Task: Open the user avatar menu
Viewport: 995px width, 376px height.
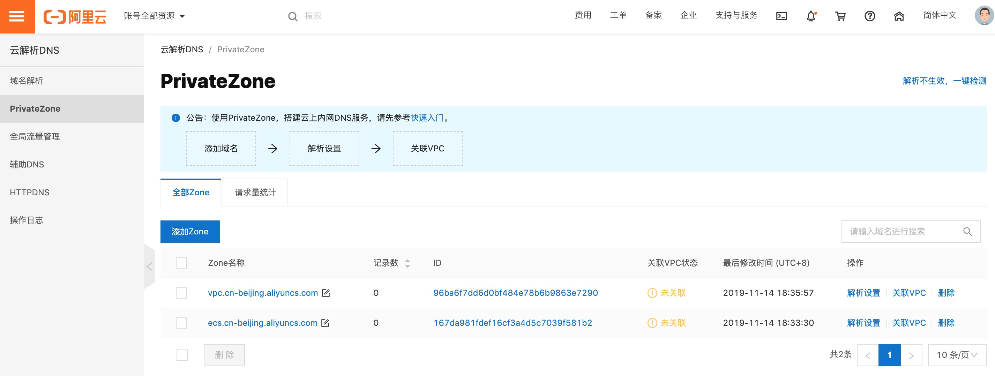Action: pos(984,16)
